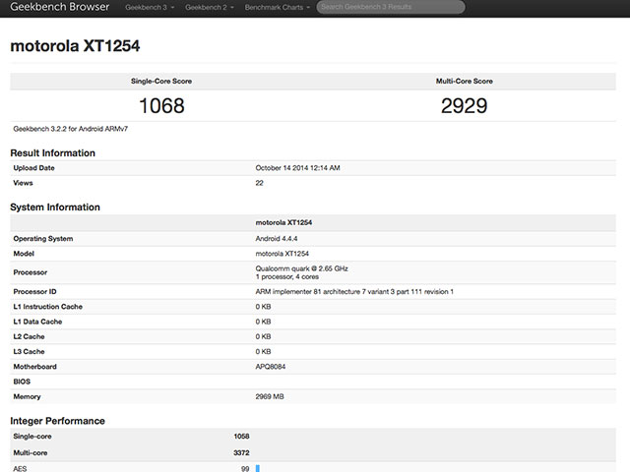The image size is (630, 472).
Task: Open the Geekbench Browser home link
Action: 59,7
